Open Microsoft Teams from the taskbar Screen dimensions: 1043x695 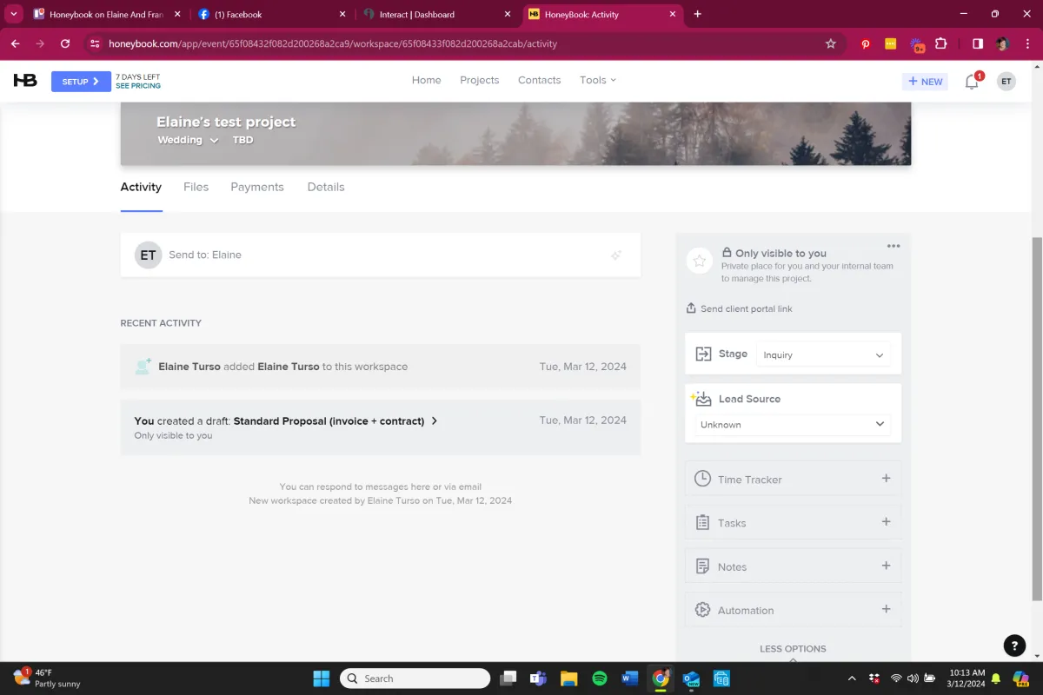pos(538,678)
